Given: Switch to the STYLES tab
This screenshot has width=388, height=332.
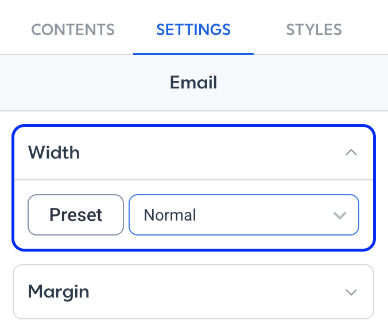Looking at the screenshot, I should tap(314, 30).
